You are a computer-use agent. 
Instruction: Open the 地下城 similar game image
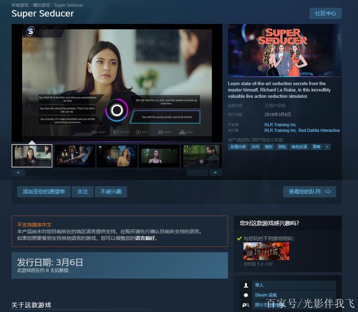point(266,251)
